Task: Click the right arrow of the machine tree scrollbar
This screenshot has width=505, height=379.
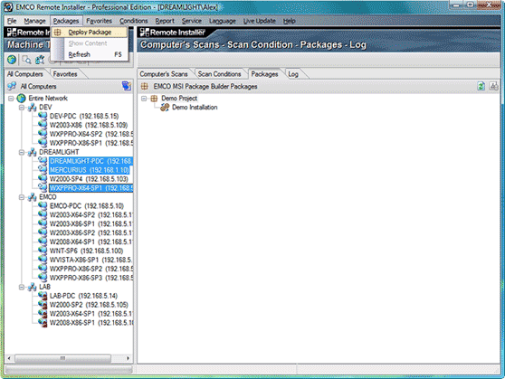Action: click(129, 358)
